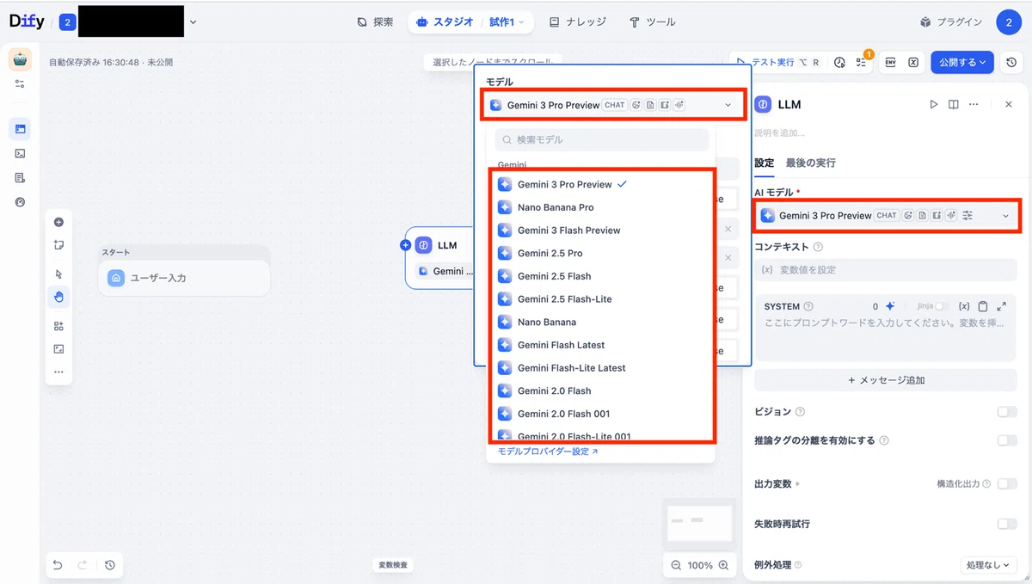Image resolution: width=1032 pixels, height=584 pixels.
Task: Select the workflow orchestrate sidebar icon
Action: 20,129
